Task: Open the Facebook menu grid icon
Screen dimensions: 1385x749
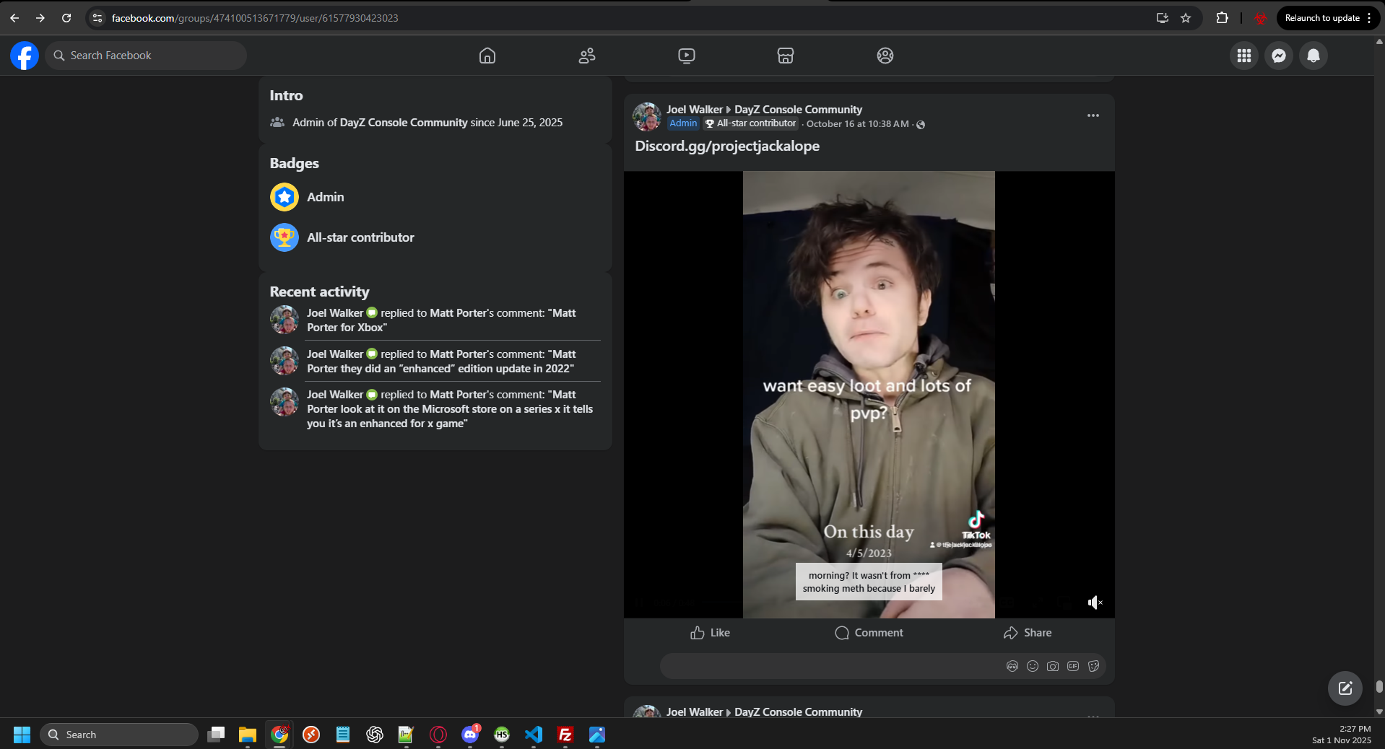Action: point(1244,56)
